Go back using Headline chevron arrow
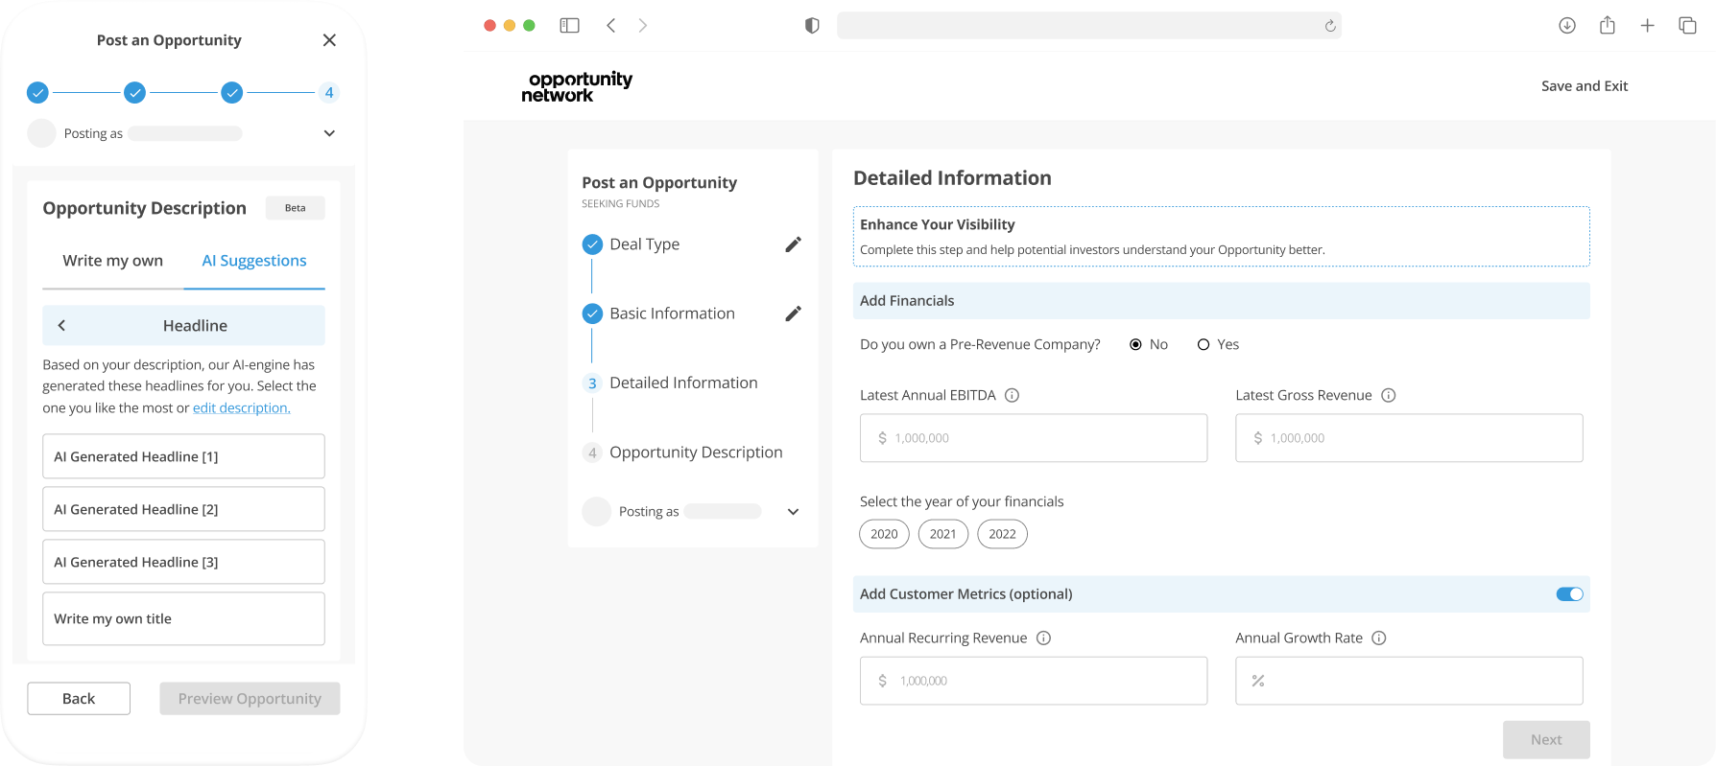Image resolution: width=1716 pixels, height=766 pixels. tap(61, 326)
